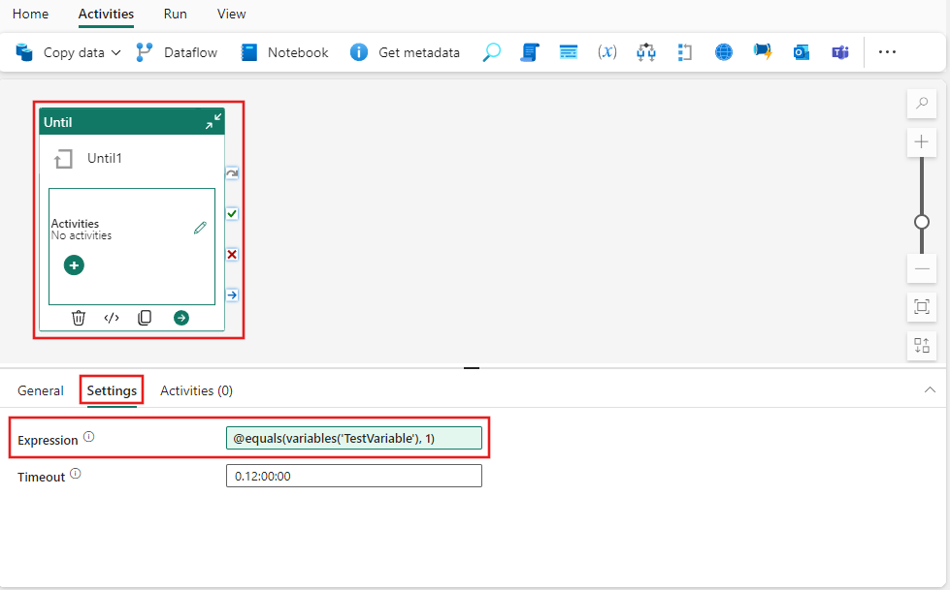The height and width of the screenshot is (590, 950).
Task: Add a Get metadata activity
Action: 406,52
